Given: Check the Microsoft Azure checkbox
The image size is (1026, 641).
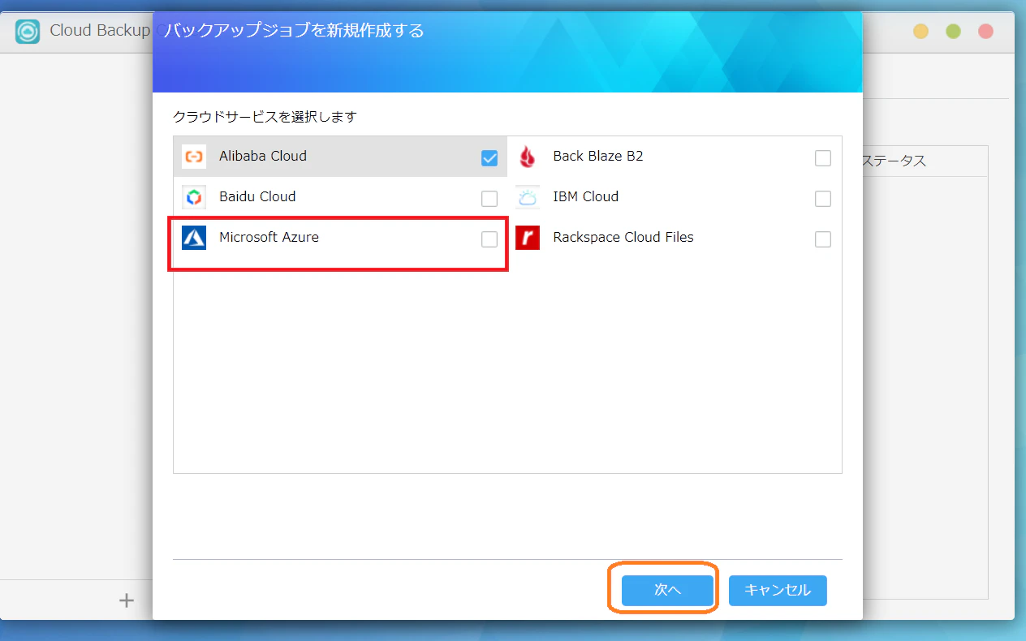Looking at the screenshot, I should tap(489, 239).
